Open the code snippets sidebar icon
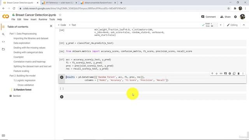The image size is (249, 140). click(x=3, y=42)
